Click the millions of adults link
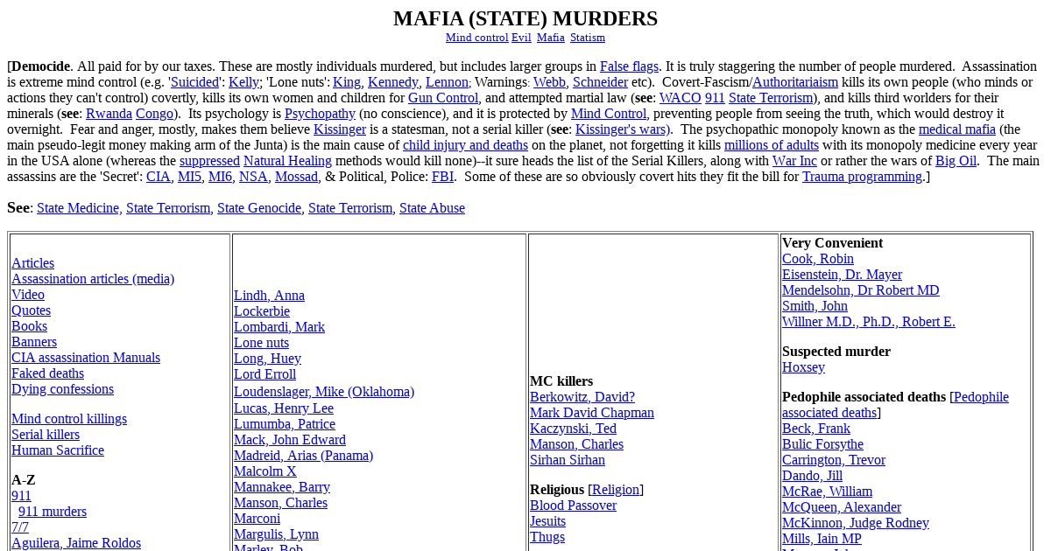Image resolution: width=1051 pixels, height=551 pixels. coord(772,145)
